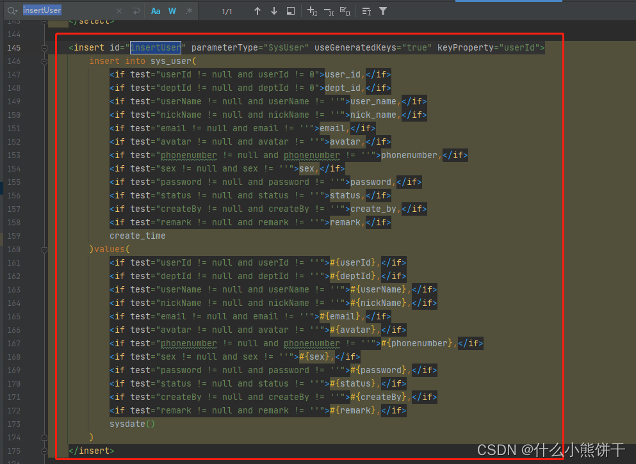The width and height of the screenshot is (636, 464).
Task: Select all occurrences icon
Action: pyautogui.click(x=345, y=12)
